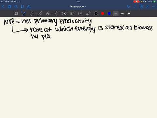The height and width of the screenshot is (118, 157).
Task: Select the Eraser tool
Action: point(32,13)
